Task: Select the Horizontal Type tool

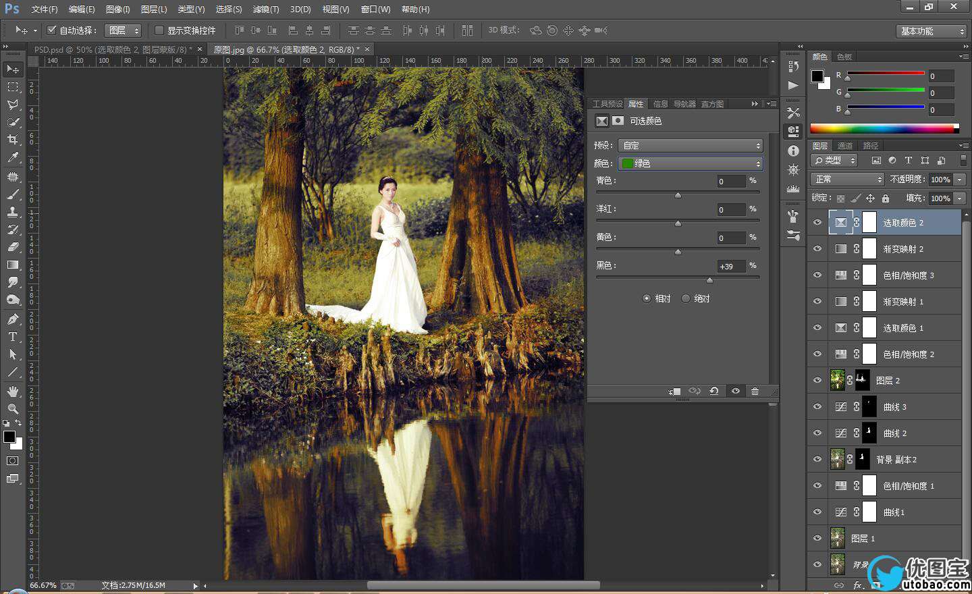Action: pos(13,337)
